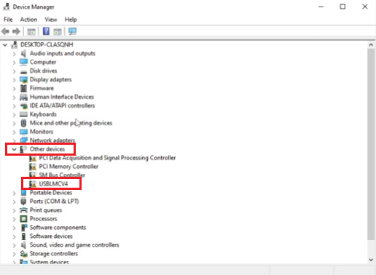Select the Network adapters category

[x=52, y=140]
